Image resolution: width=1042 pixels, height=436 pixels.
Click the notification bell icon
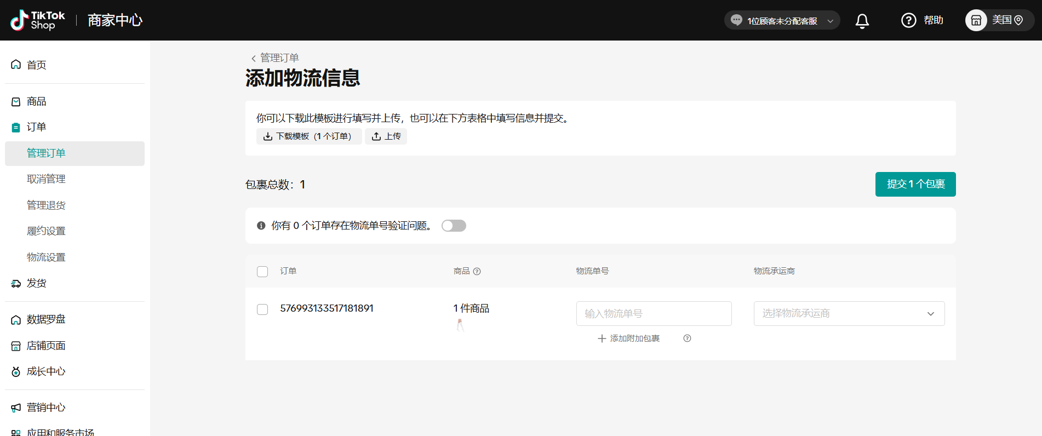click(862, 21)
